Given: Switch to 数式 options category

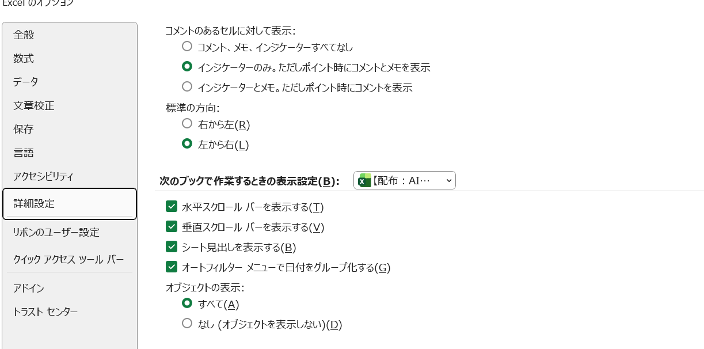Looking at the screenshot, I should point(24,58).
